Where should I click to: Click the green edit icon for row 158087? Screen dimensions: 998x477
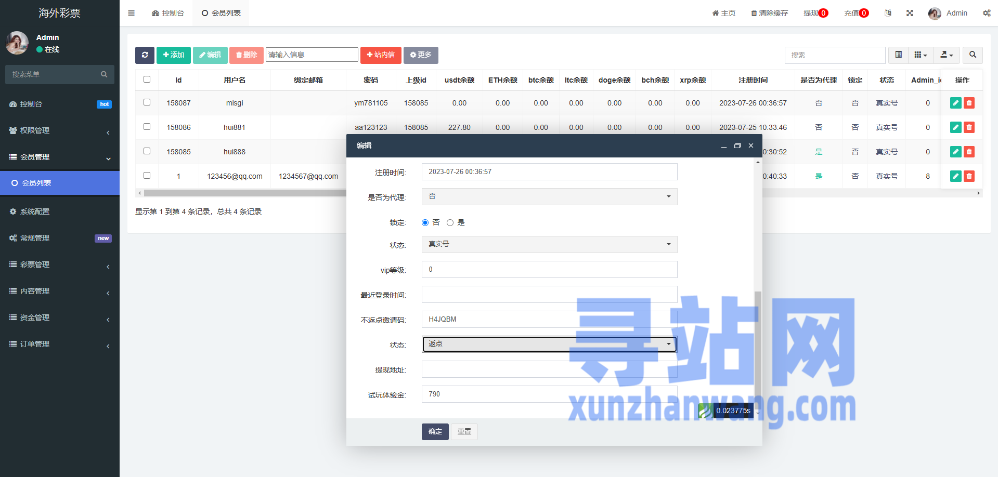[x=956, y=103]
